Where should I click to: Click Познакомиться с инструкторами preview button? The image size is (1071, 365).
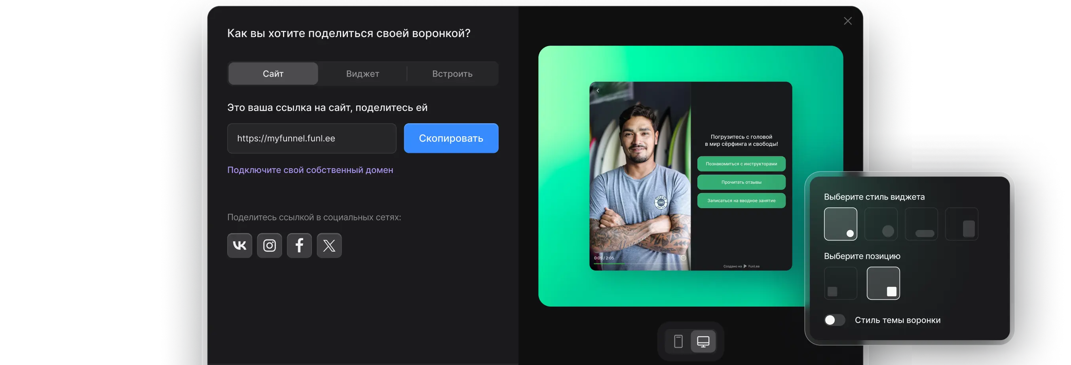coord(741,164)
